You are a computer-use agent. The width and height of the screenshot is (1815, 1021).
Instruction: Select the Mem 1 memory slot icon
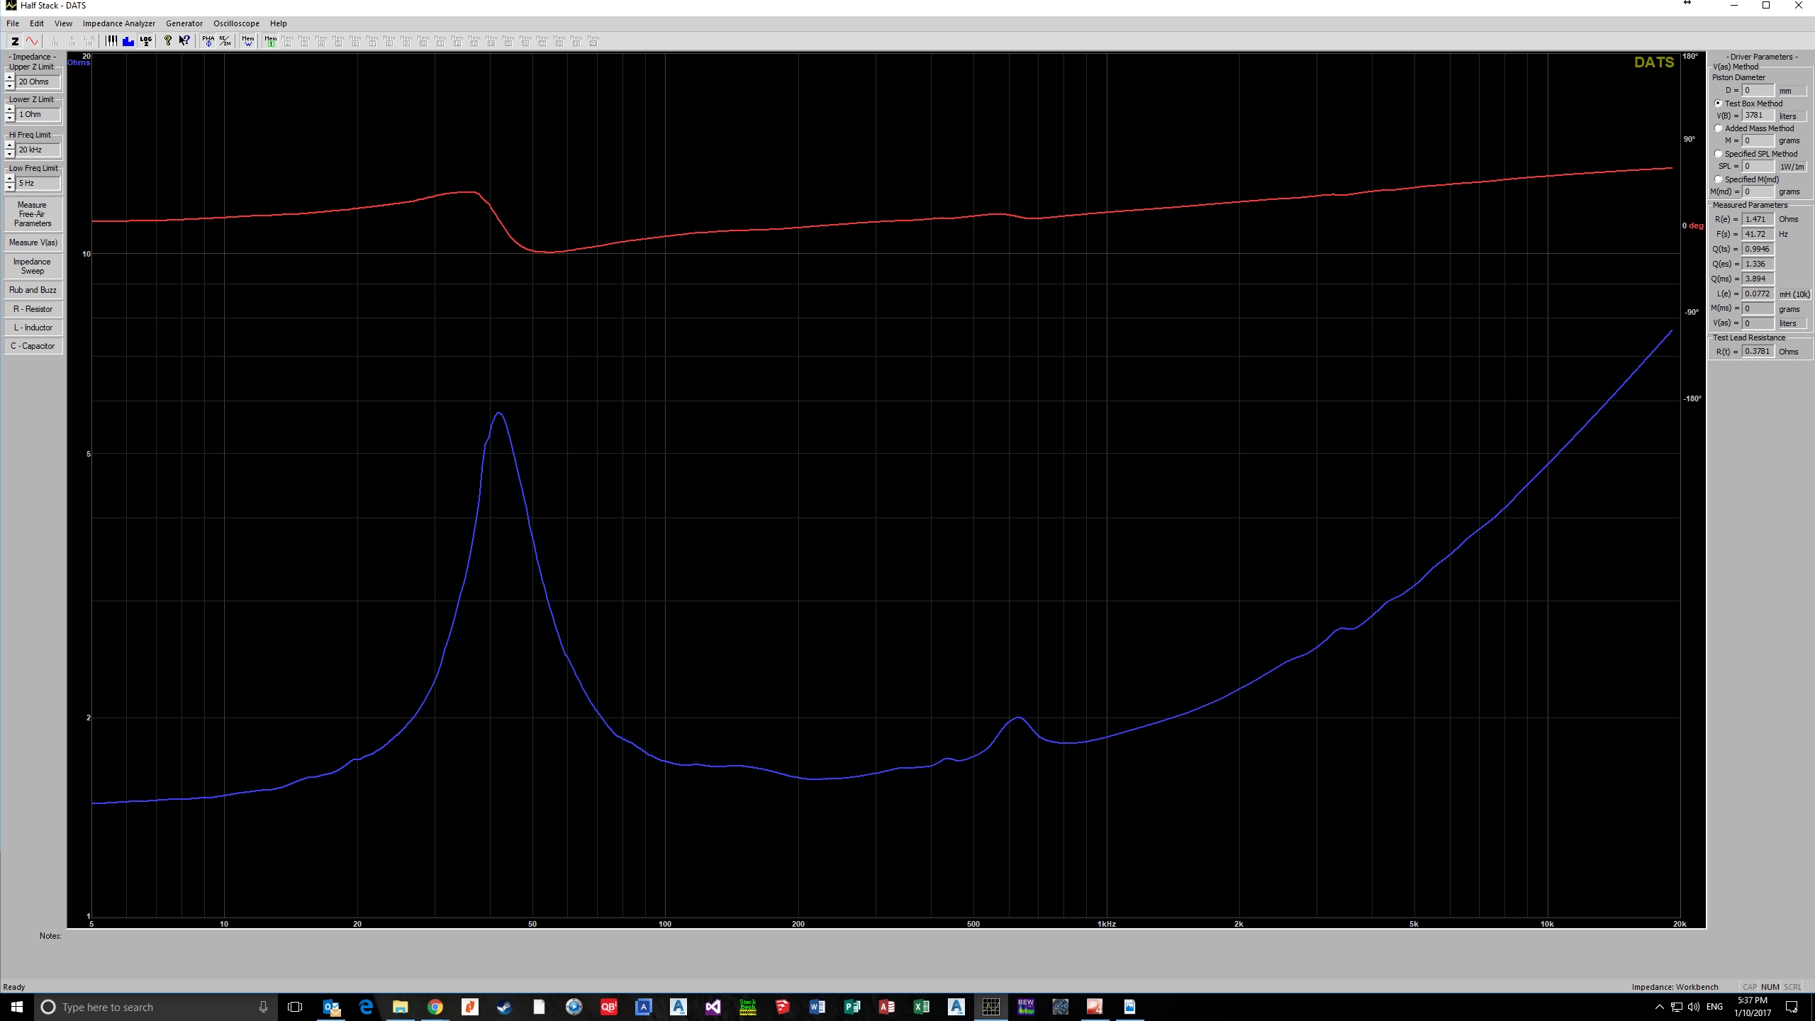(x=270, y=41)
